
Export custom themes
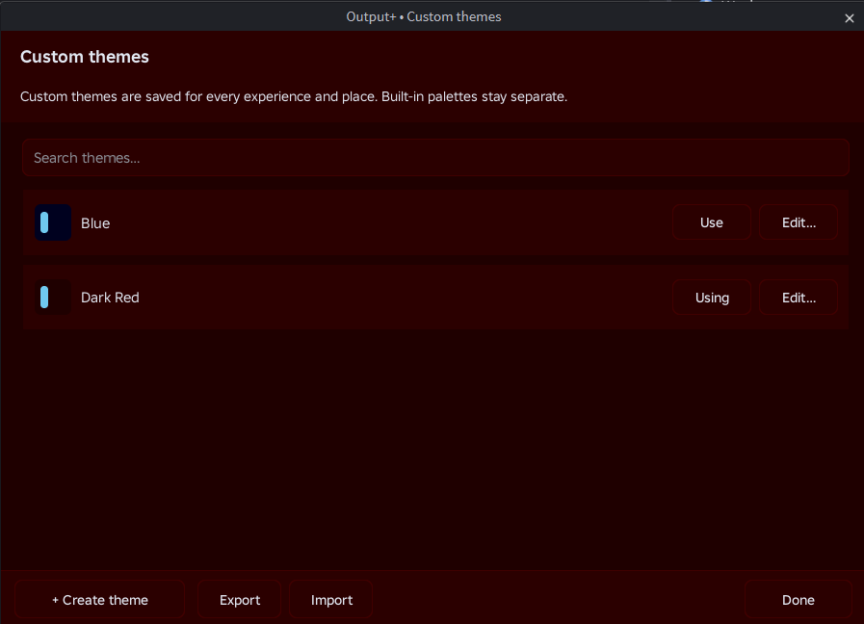tap(240, 600)
